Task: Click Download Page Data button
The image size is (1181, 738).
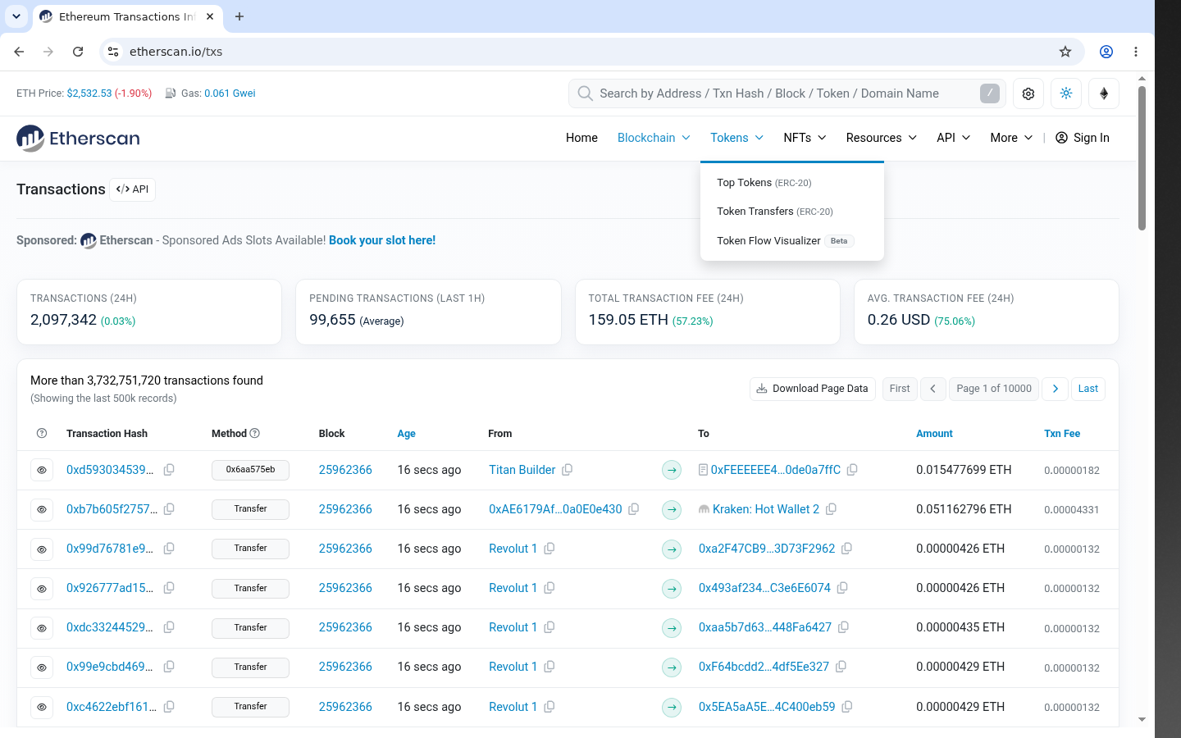Action: click(x=813, y=389)
